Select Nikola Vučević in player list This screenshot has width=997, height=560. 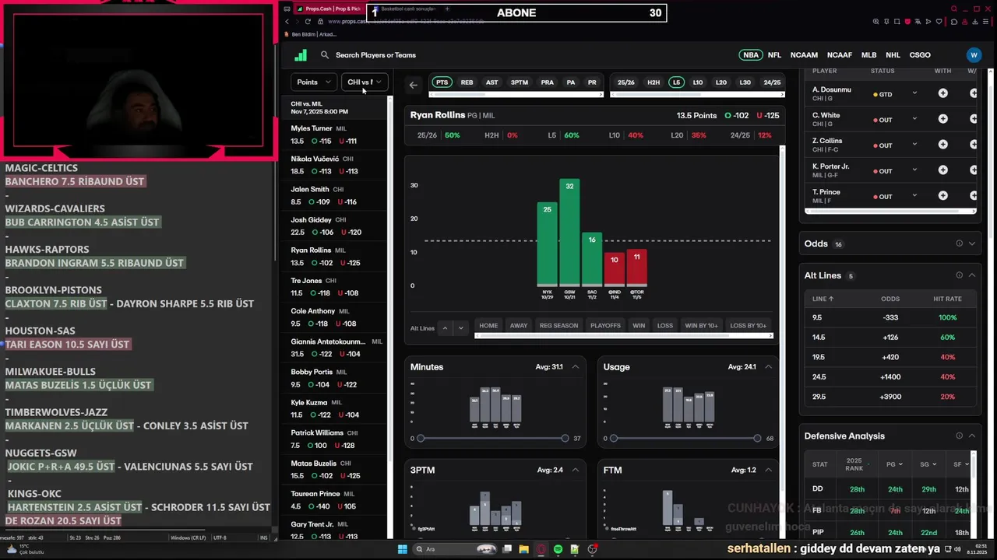[x=335, y=165]
